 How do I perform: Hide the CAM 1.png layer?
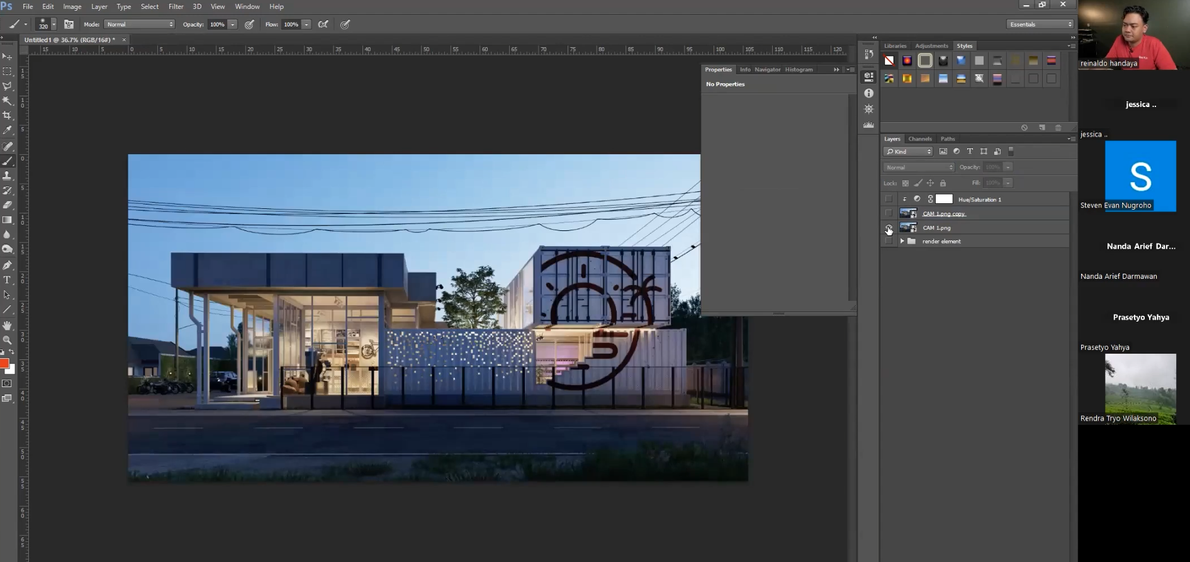[x=889, y=228]
